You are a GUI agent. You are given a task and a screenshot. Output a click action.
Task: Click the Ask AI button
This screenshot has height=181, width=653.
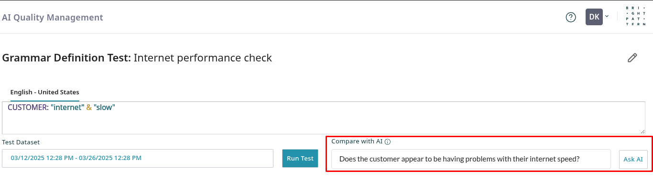point(633,159)
